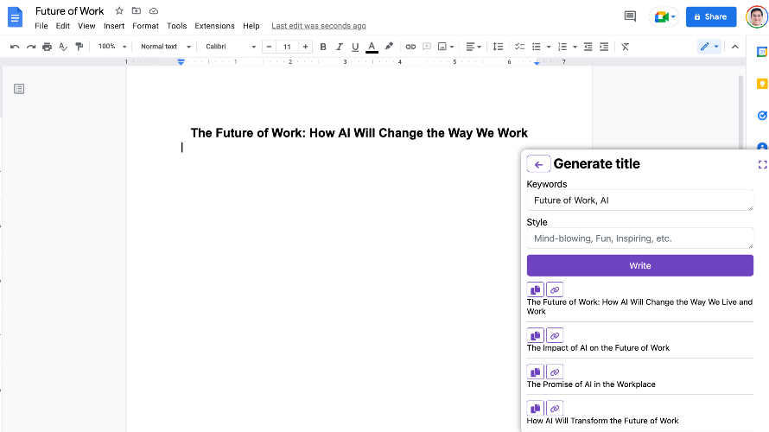Screen dimensions: 769x432
Task: Expand bulleted list options arrow
Action: (x=549, y=47)
